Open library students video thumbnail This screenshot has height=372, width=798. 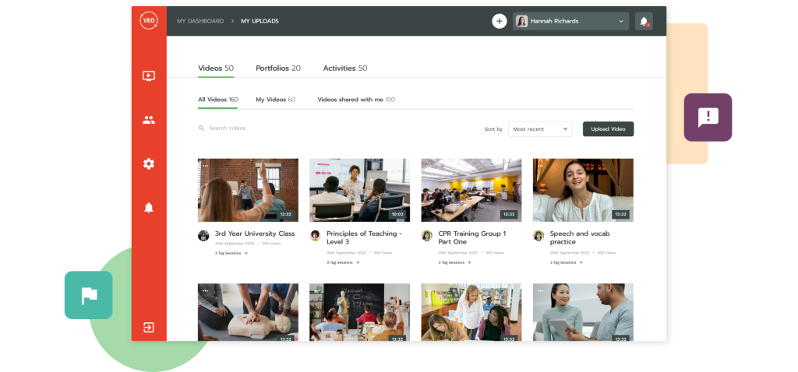pos(471,312)
